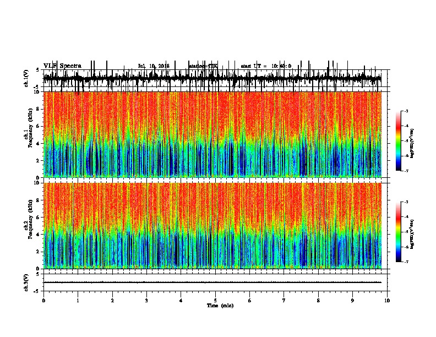The image size is (436, 337).
Task: Click time axis tick label '1'
Action: 78,301
